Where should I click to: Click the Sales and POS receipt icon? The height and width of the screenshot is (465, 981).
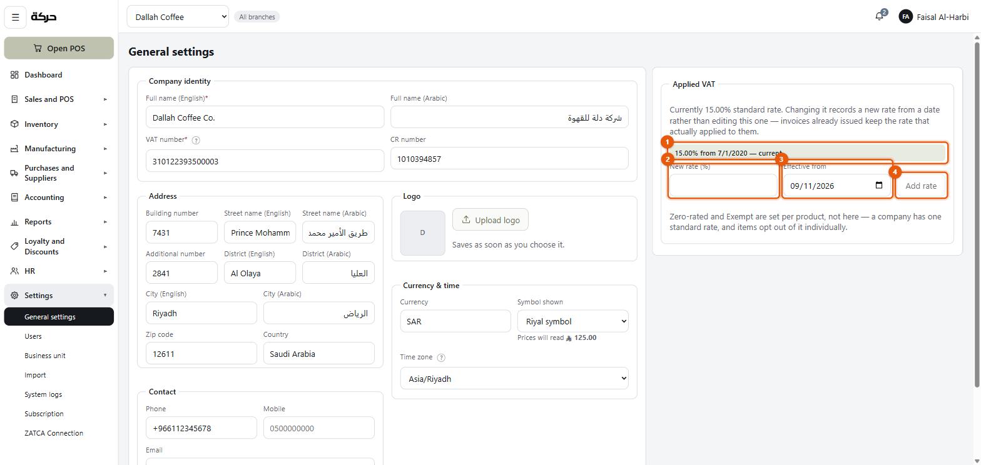coord(14,99)
